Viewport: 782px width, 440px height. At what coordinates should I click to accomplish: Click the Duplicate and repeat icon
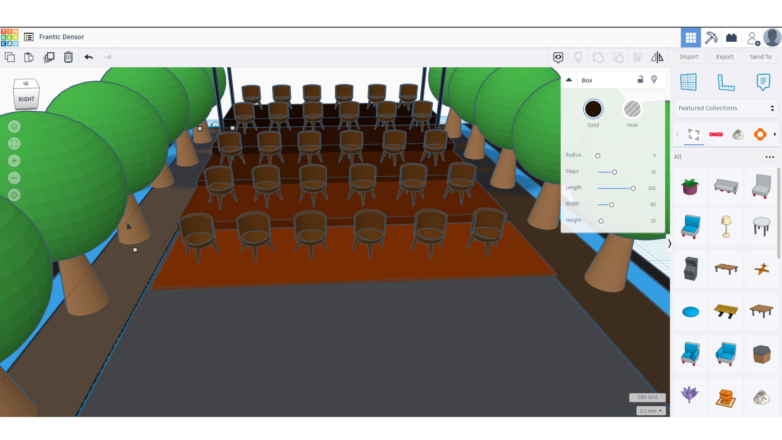49,57
